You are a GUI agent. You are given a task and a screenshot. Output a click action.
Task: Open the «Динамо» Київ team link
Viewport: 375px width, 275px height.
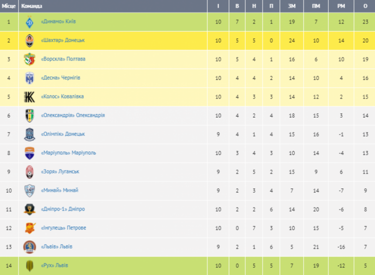(x=58, y=21)
